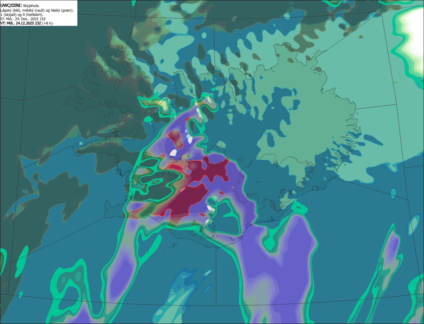Click the '1 (skýjað) og 0 (heiðskírt).' line
This screenshot has height=324, width=424.
coord(22,15)
